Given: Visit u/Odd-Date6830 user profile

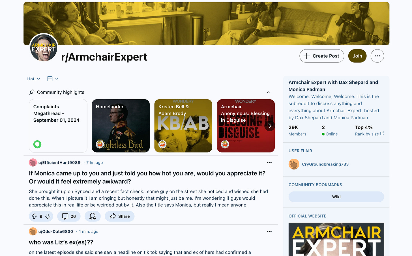Looking at the screenshot, I should tap(56, 231).
